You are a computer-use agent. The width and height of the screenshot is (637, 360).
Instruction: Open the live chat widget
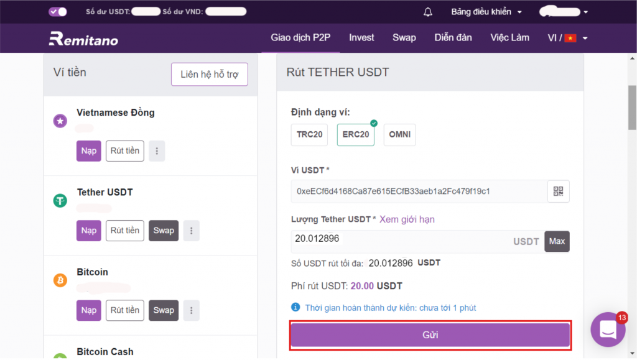[608, 329]
